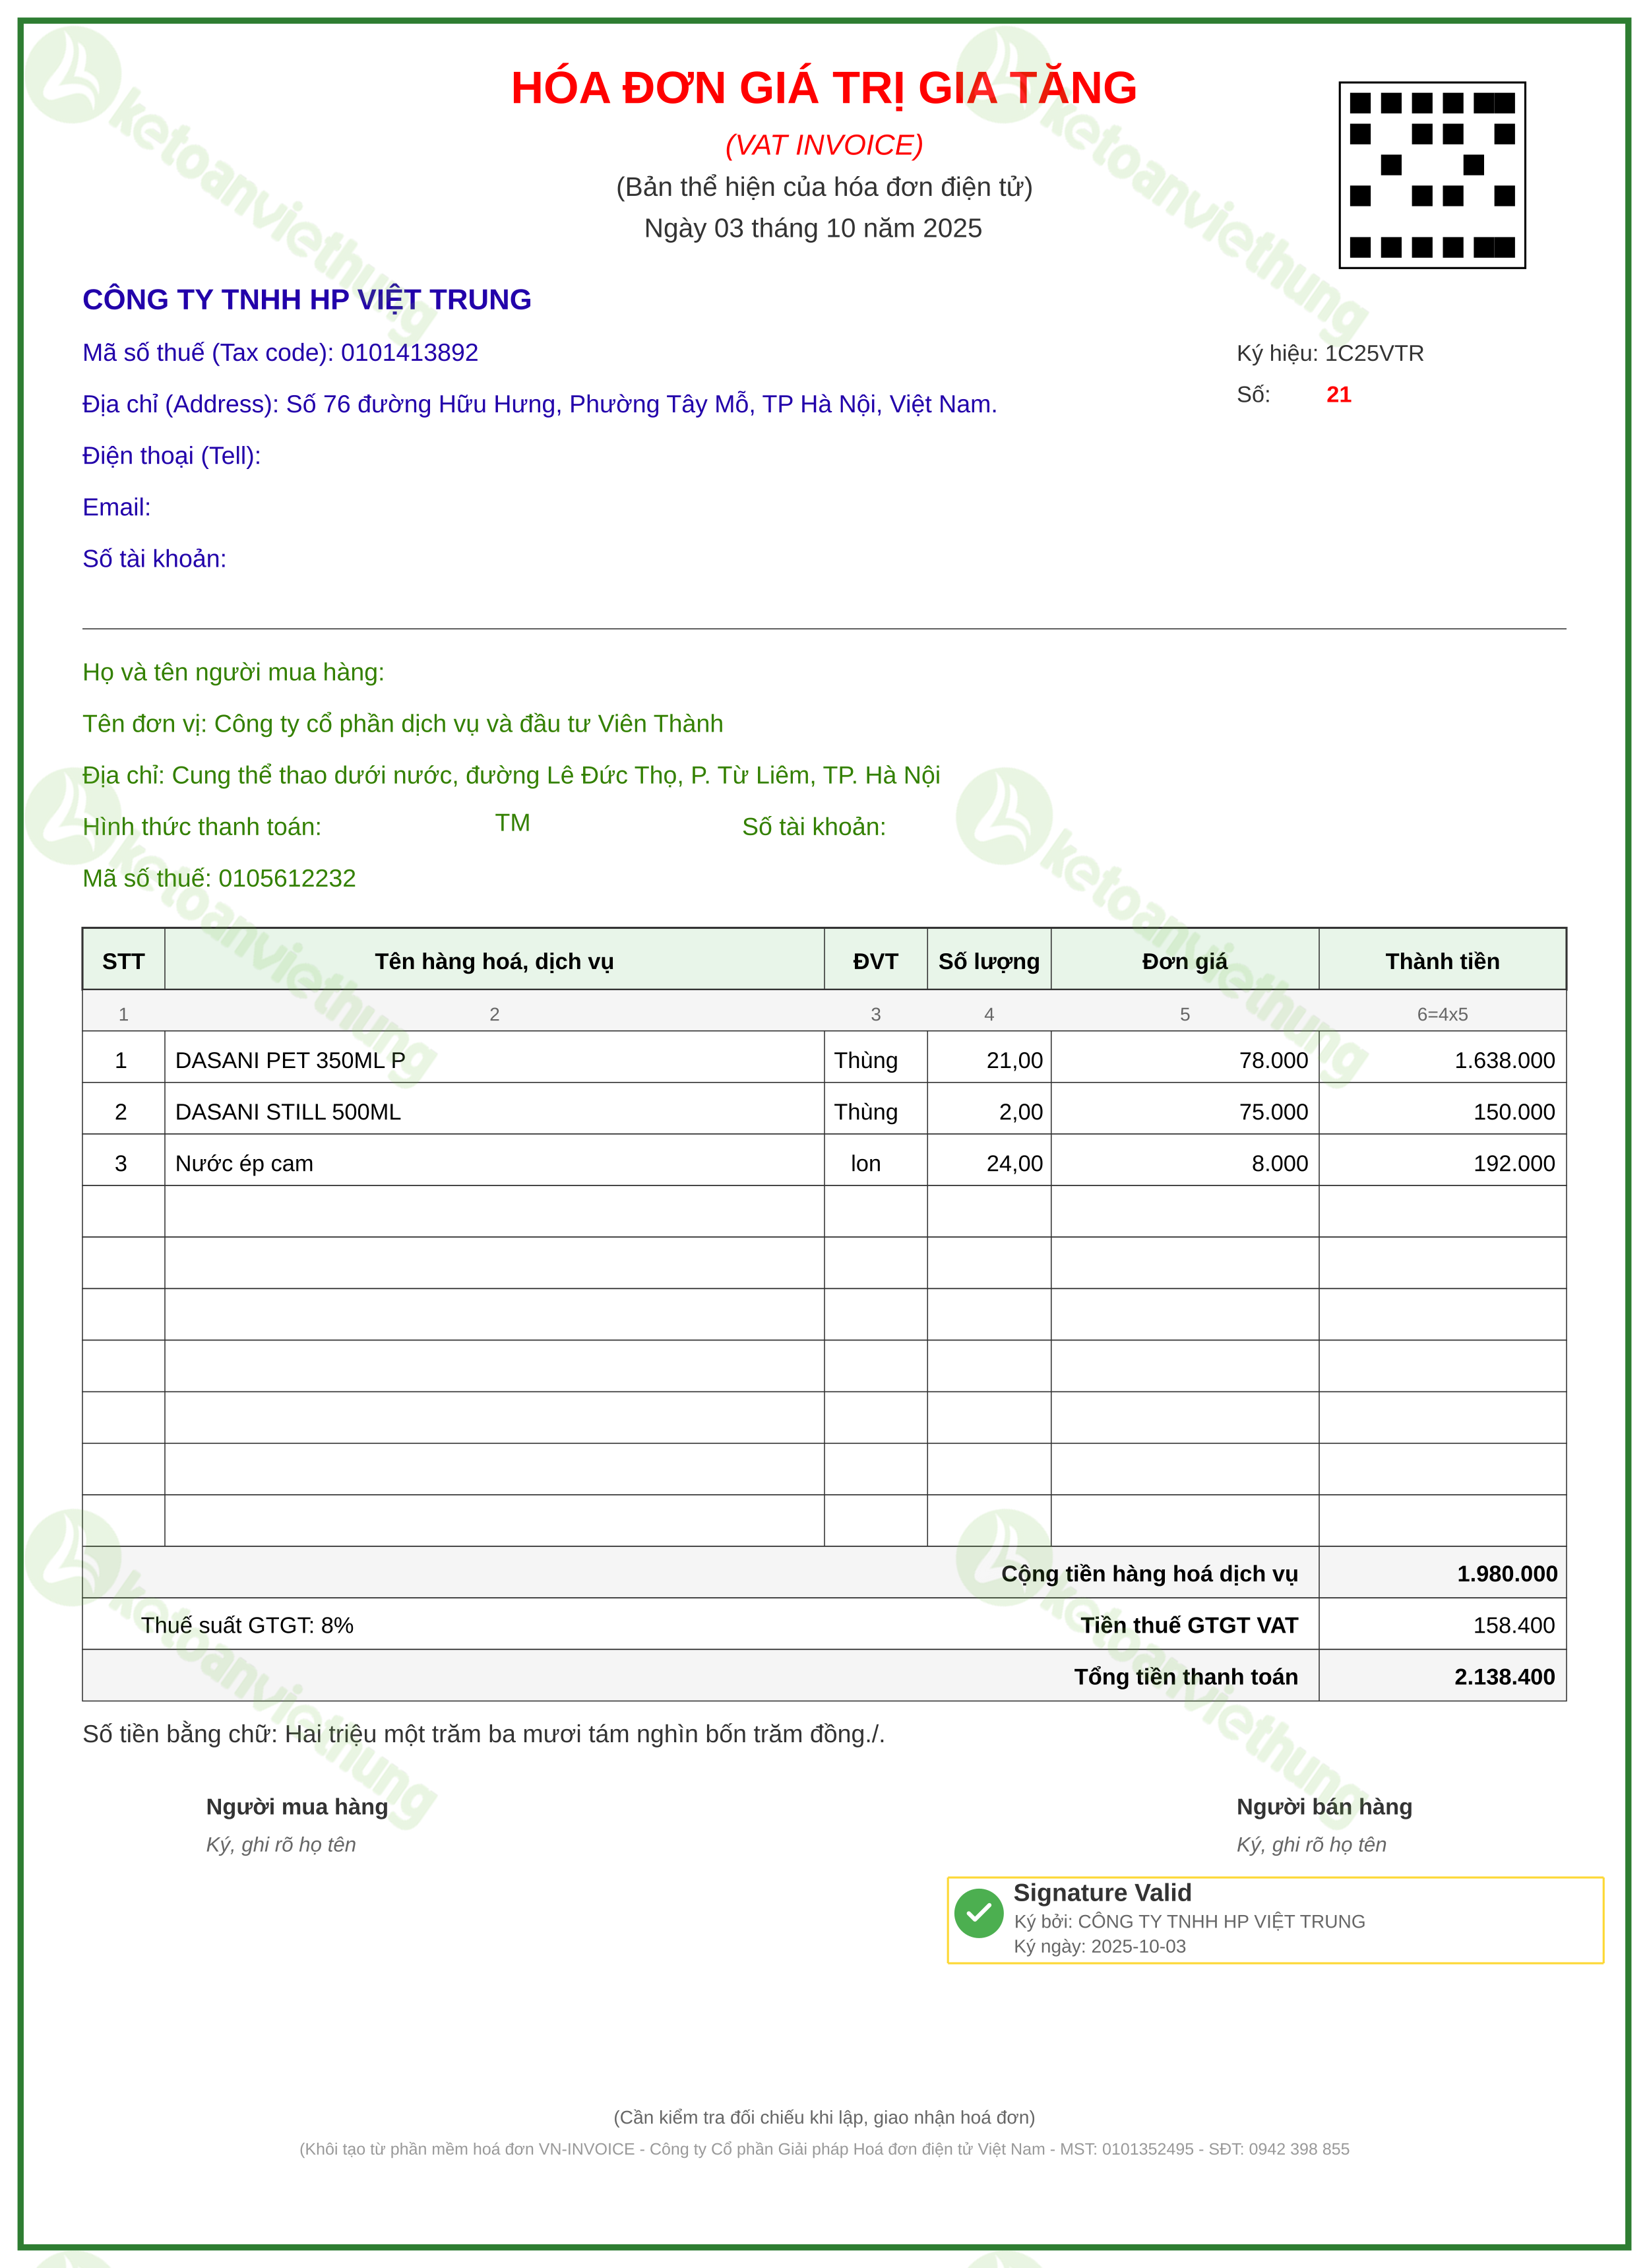Click the quantity '21,00'
This screenshot has height=2268, width=1649.
point(1015,1061)
